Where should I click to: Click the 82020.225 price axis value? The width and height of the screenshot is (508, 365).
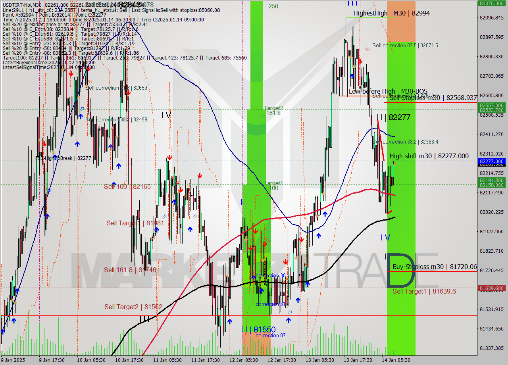click(x=492, y=212)
